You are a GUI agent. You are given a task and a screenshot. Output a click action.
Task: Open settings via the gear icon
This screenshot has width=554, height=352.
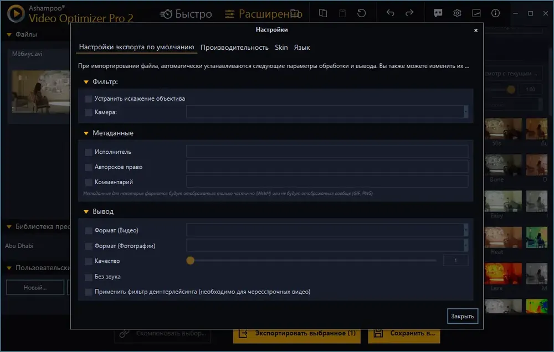[457, 13]
